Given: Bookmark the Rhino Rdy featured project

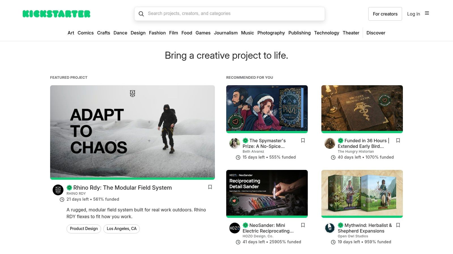Looking at the screenshot, I should tap(210, 187).
